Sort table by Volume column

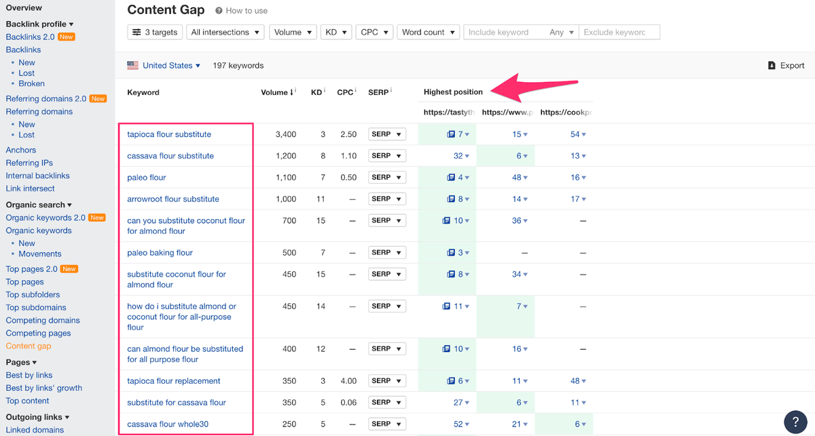click(278, 92)
